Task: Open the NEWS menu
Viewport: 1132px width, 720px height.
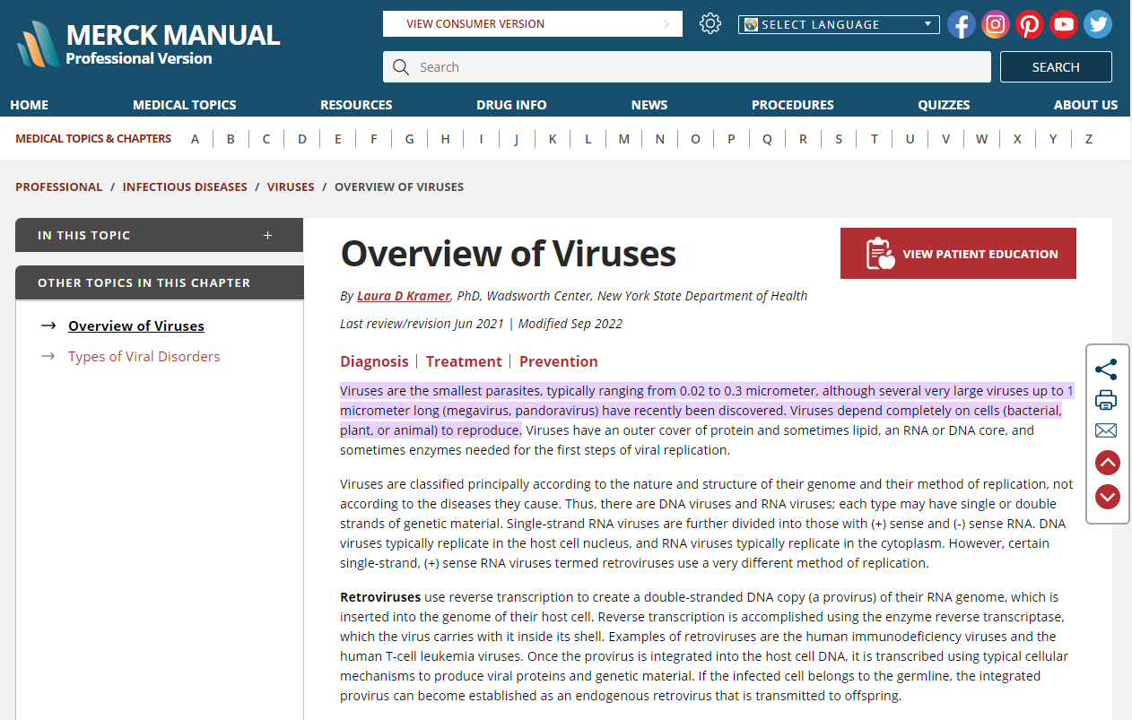Action: [649, 105]
